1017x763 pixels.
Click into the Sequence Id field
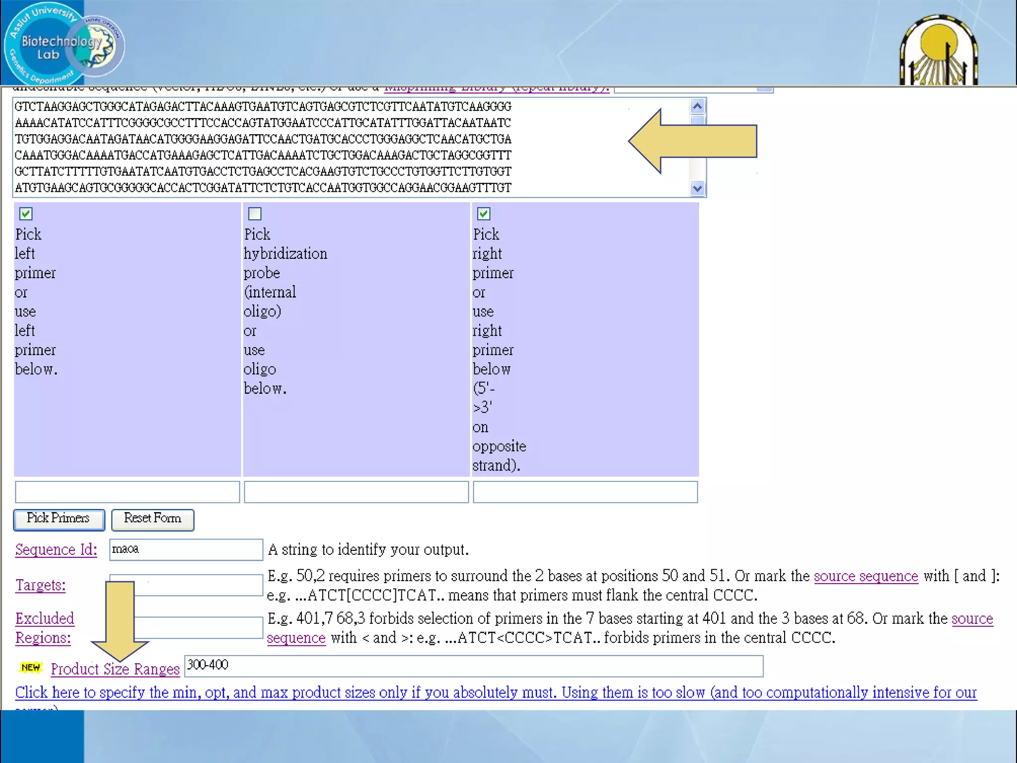coord(186,549)
